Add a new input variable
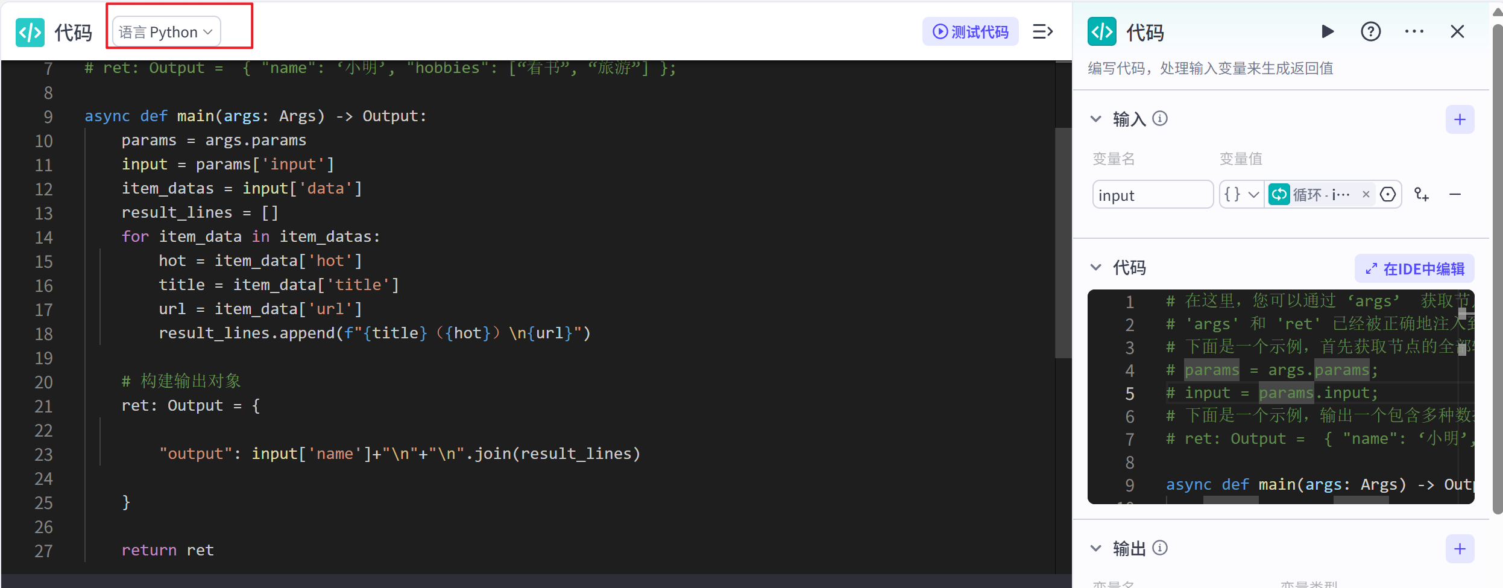Screen dimensions: 1503x588 click(x=1460, y=119)
